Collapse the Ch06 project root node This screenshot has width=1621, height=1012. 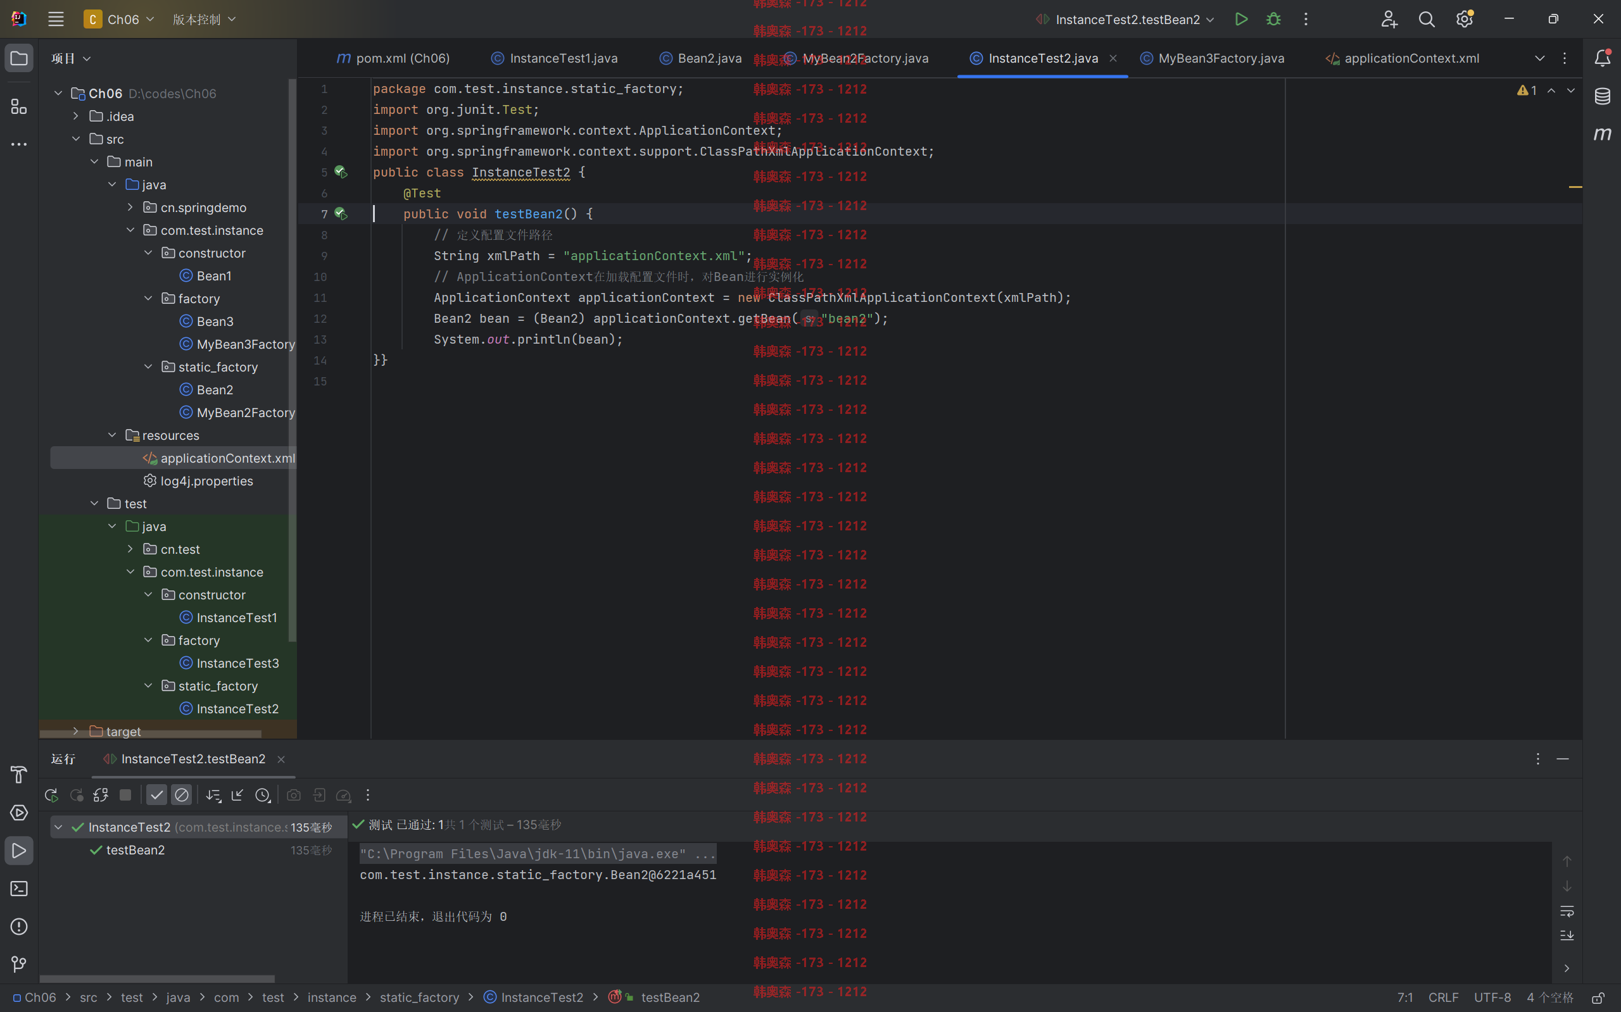pyautogui.click(x=58, y=93)
